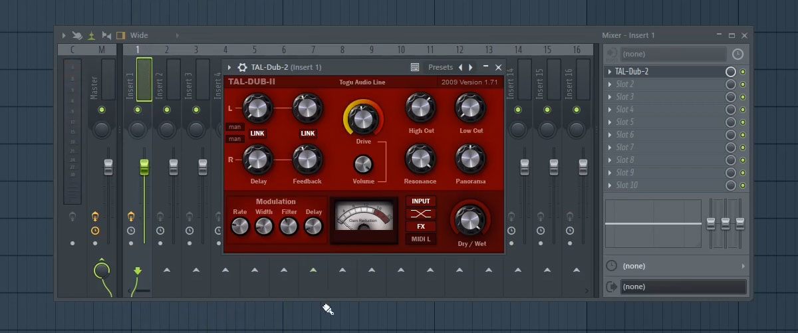Toggle the FX button in TAL-Dub

point(421,227)
